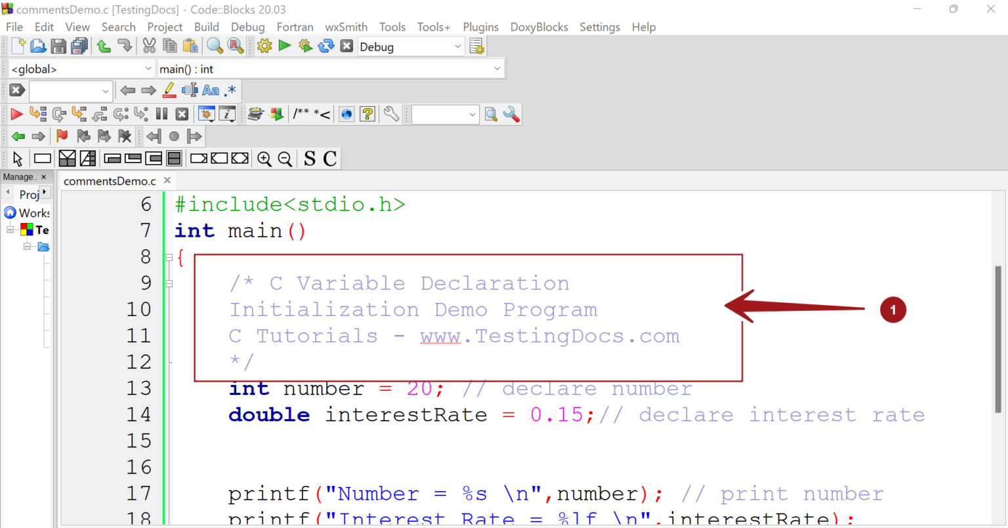
Task: Close the commentsDemo.c tab via its x
Action: (x=167, y=181)
